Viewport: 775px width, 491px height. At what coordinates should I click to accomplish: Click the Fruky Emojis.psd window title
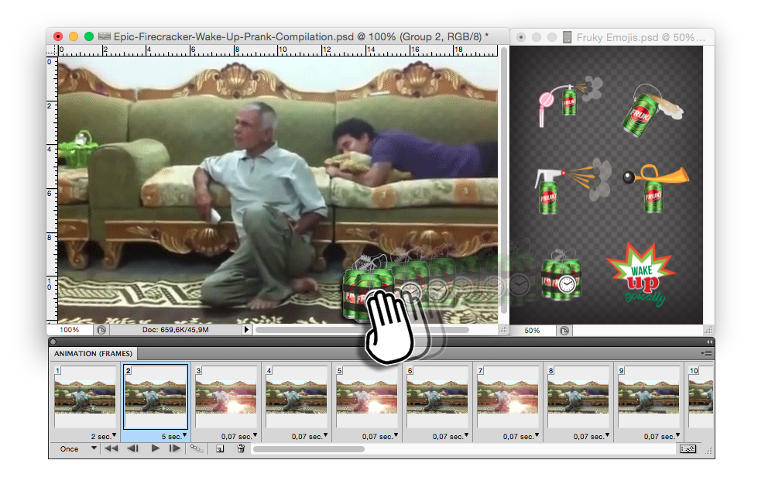pos(640,37)
